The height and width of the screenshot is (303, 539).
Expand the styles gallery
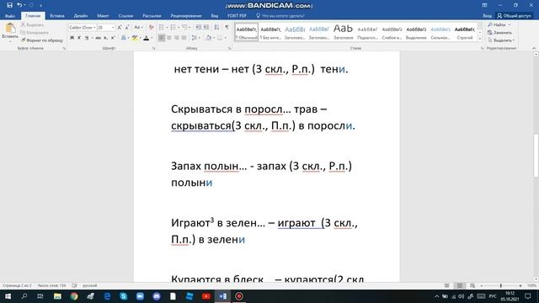[480, 40]
